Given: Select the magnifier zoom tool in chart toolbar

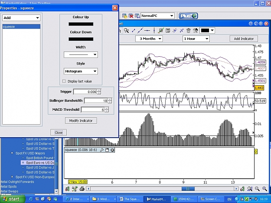Looking at the screenshot, I should point(126,31).
